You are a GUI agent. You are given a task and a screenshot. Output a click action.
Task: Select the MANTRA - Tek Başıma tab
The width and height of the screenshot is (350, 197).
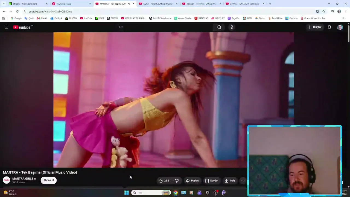[115, 4]
